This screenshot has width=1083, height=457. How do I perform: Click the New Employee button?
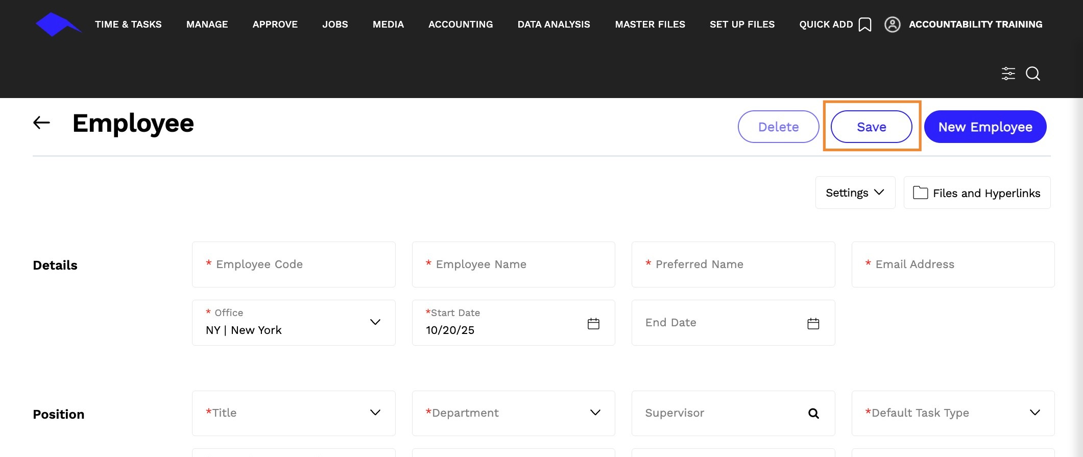(985, 127)
